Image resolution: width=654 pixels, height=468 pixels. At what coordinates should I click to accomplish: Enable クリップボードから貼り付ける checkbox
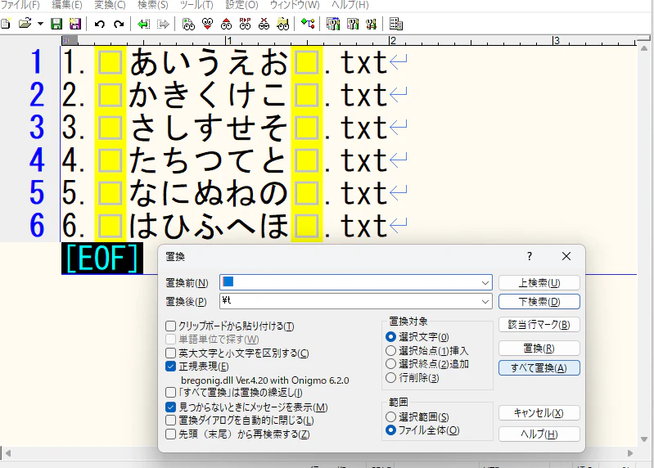[170, 326]
